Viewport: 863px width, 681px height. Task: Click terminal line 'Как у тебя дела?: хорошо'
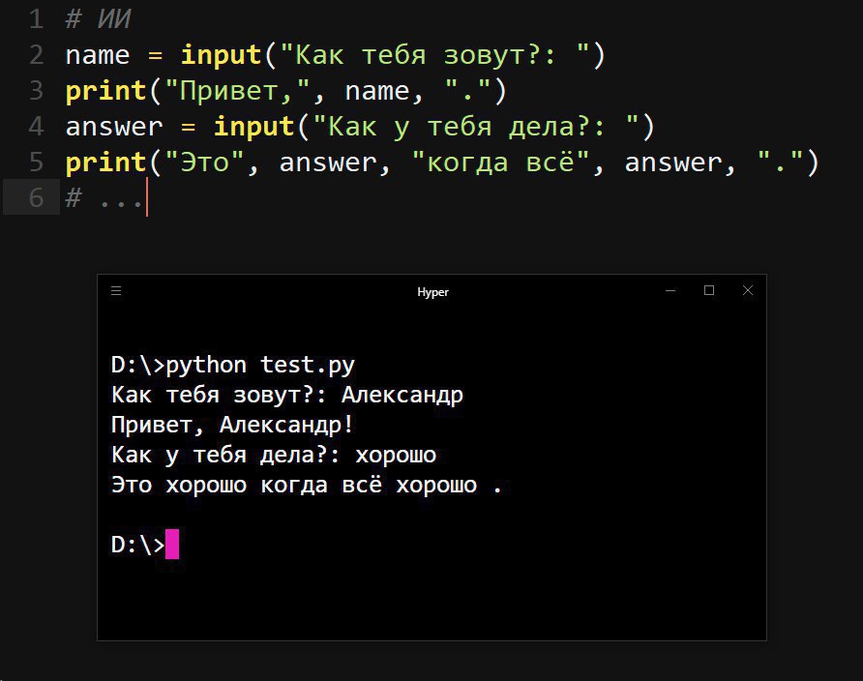point(274,456)
